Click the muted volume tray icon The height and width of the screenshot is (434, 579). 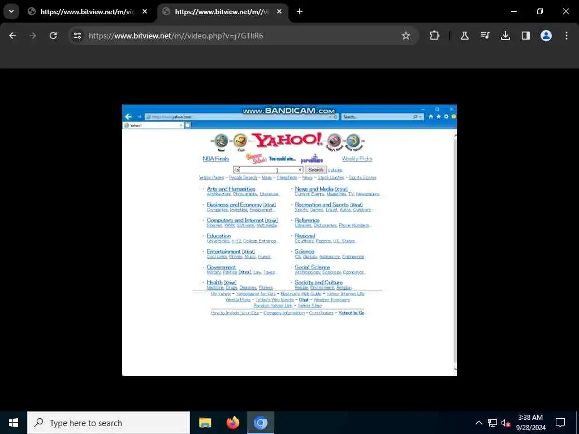(x=505, y=423)
